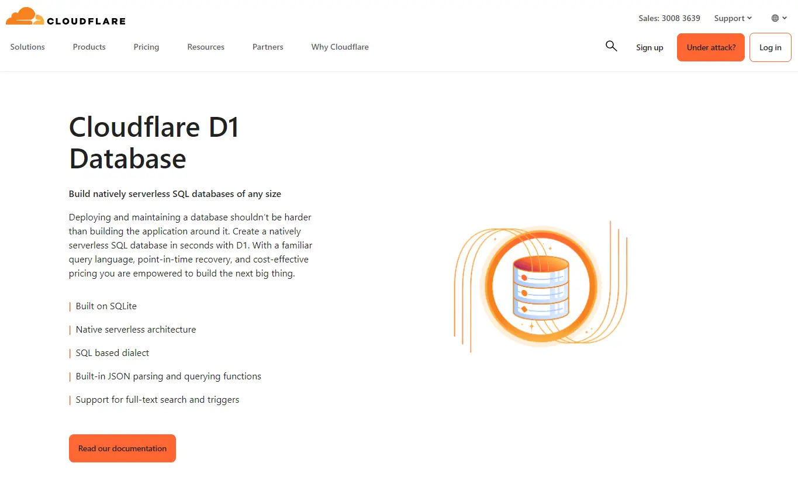
Task: Click the Sales: 3008 3639 phone number
Action: (x=669, y=18)
